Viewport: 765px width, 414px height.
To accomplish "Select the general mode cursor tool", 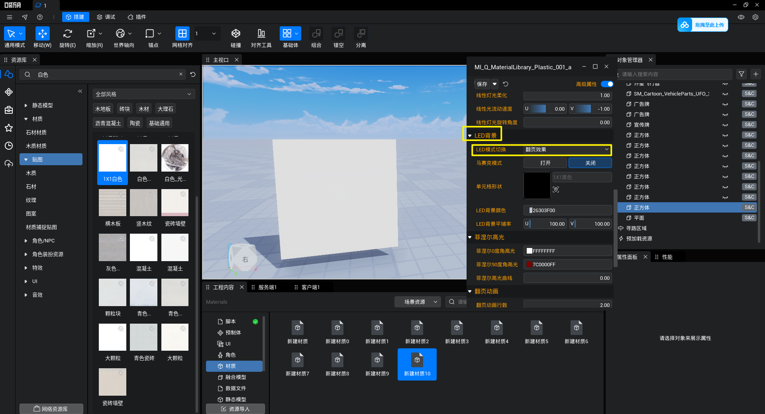I will [x=12, y=33].
